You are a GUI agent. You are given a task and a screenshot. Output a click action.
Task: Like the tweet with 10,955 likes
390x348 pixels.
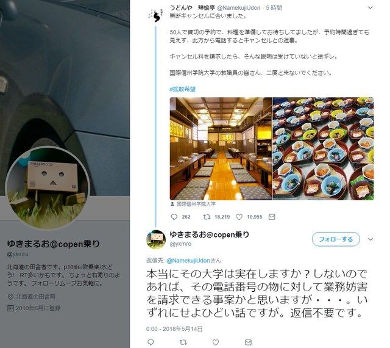click(239, 217)
